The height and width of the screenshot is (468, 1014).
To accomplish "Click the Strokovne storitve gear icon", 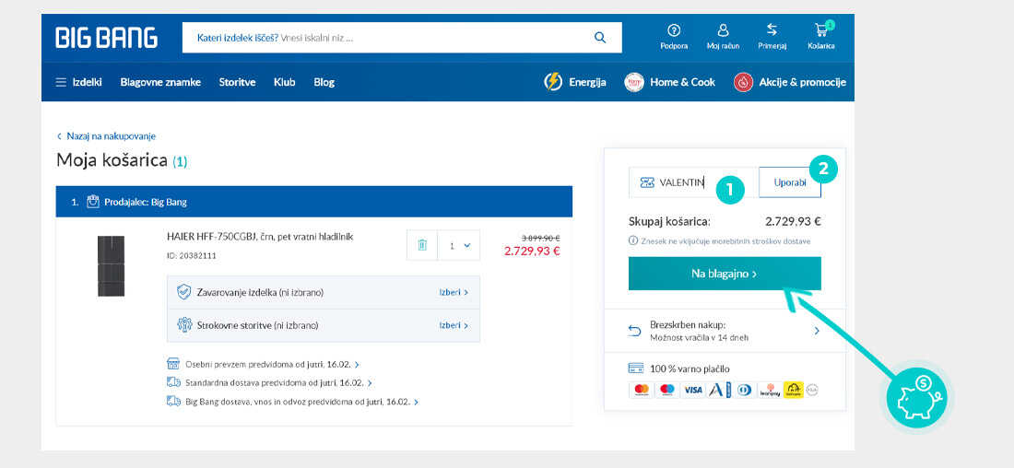I will point(183,324).
